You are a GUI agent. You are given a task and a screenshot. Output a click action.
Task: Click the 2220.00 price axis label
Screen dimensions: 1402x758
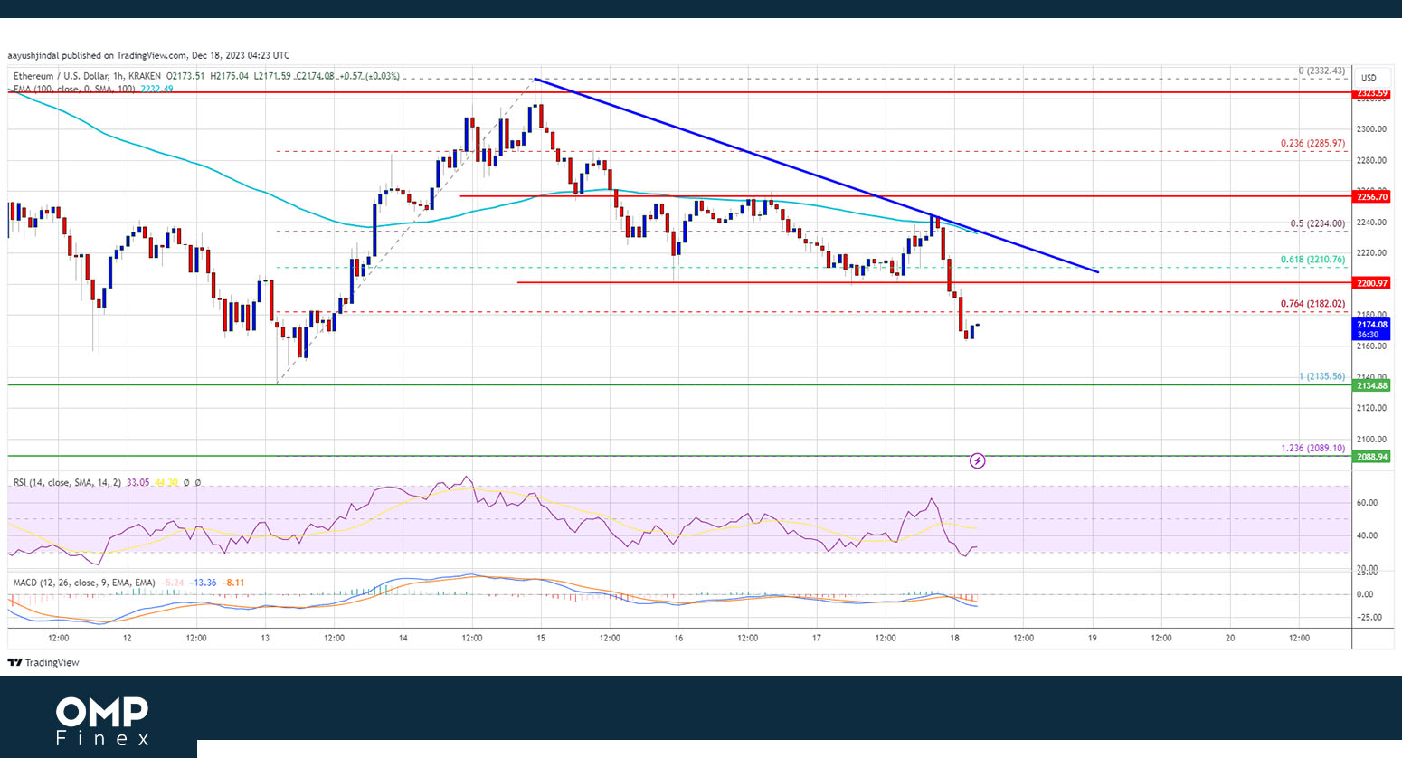click(x=1371, y=252)
